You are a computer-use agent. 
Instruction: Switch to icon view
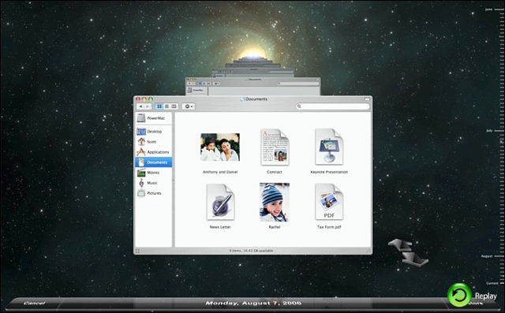coord(159,106)
